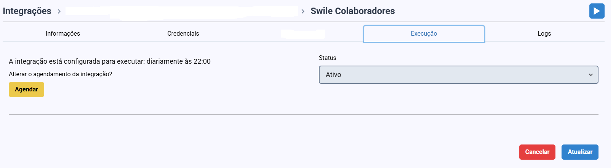Click the Status field label
This screenshot has height=168, width=616.
[x=327, y=58]
